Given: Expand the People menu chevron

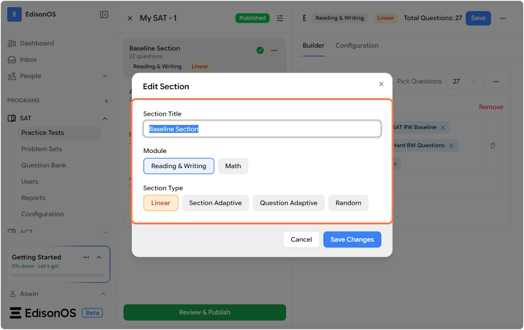Looking at the screenshot, I should [x=105, y=76].
